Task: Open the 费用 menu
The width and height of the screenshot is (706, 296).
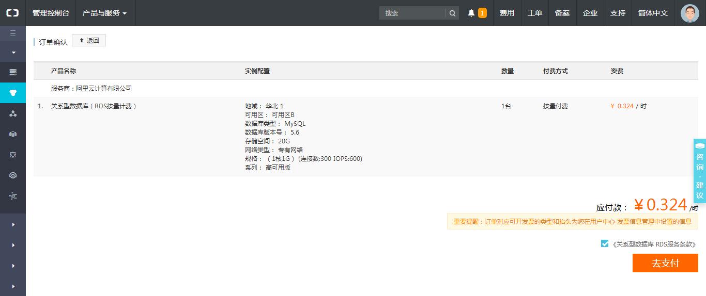Action: [507, 13]
